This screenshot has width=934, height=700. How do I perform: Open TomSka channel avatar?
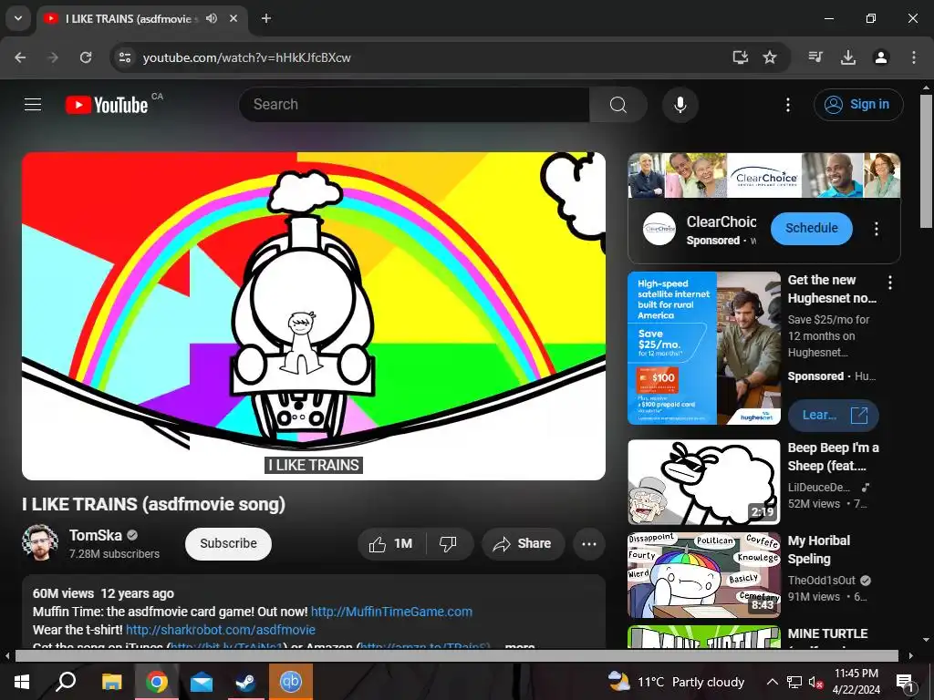40,543
